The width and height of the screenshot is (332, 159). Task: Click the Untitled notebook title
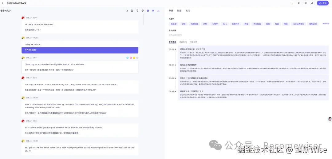pos(17,3)
